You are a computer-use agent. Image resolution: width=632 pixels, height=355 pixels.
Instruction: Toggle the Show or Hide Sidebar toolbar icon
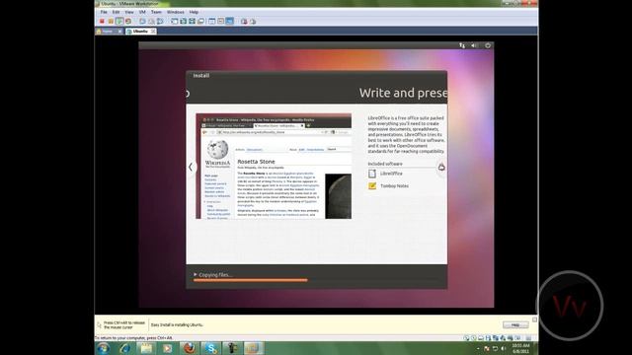[174, 22]
